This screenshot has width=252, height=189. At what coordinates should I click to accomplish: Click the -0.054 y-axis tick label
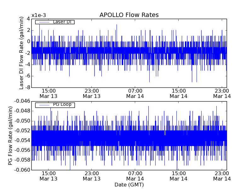(22, 140)
